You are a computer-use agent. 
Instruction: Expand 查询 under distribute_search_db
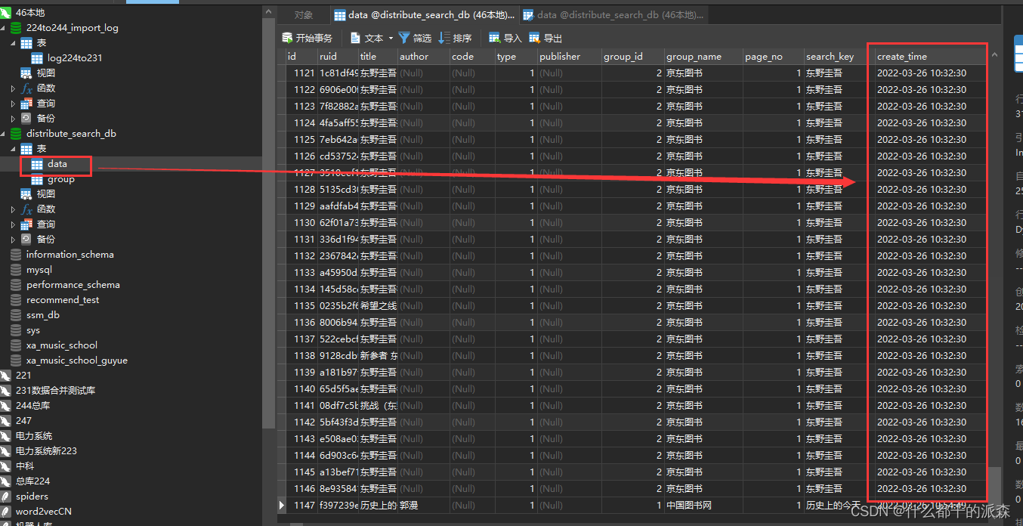pos(14,224)
